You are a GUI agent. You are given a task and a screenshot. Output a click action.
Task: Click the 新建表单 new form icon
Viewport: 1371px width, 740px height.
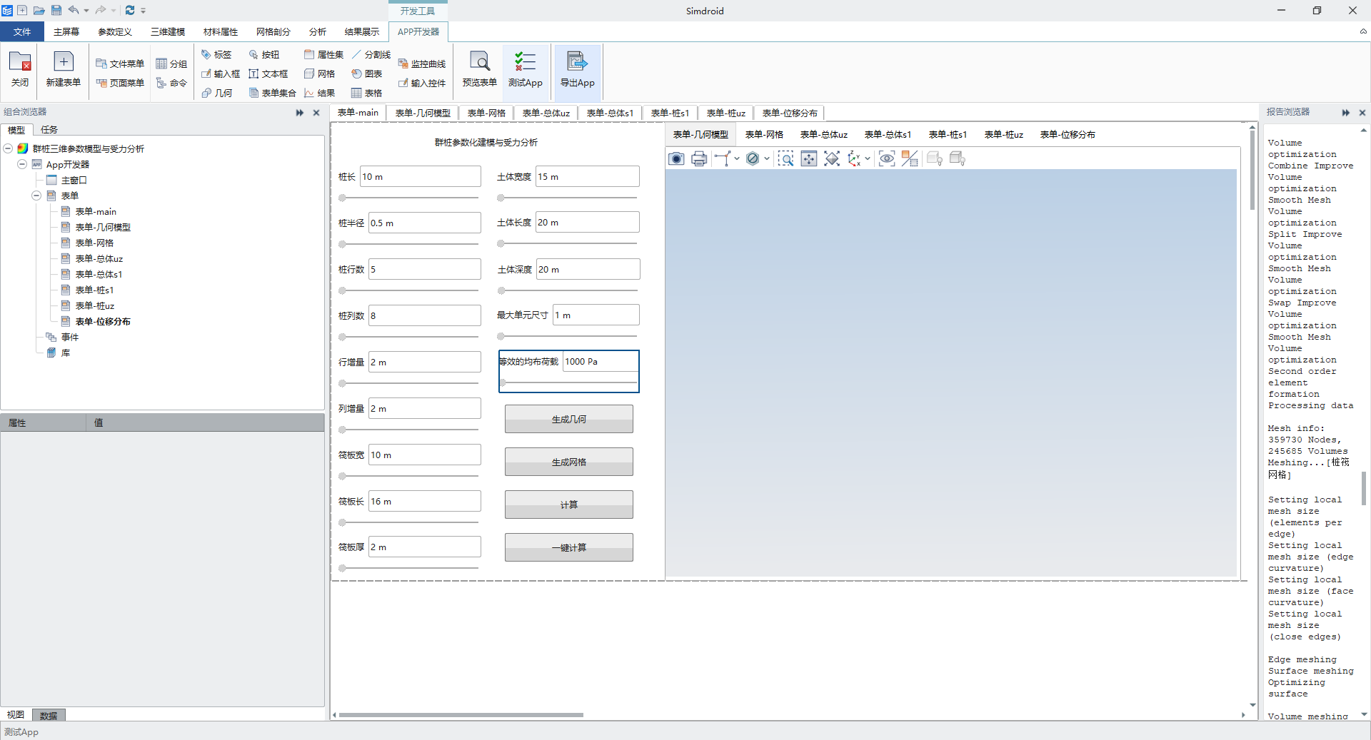(63, 69)
